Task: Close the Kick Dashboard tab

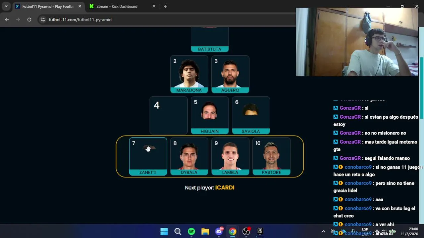Action: [x=154, y=6]
